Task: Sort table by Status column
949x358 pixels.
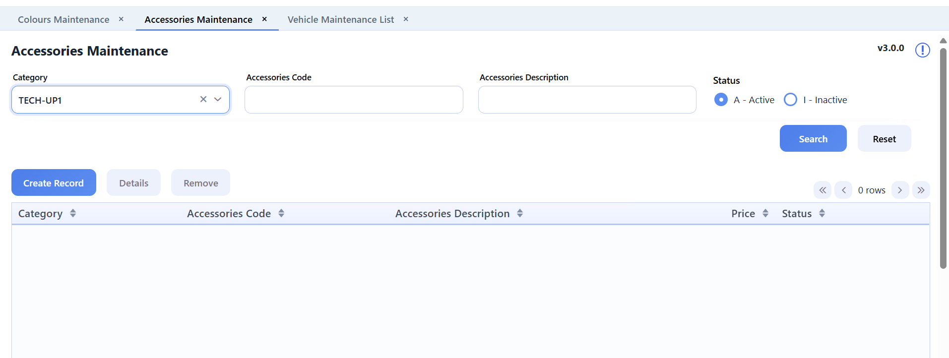Action: click(822, 213)
